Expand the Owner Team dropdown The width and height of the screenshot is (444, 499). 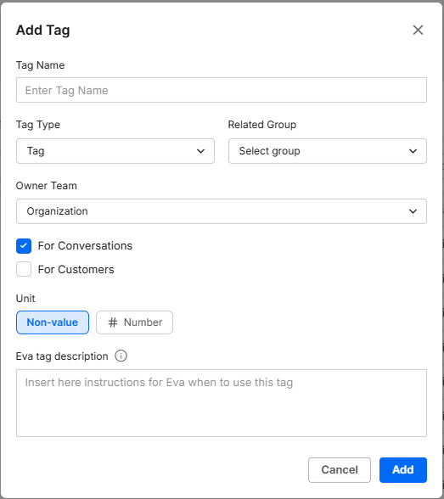tap(222, 211)
